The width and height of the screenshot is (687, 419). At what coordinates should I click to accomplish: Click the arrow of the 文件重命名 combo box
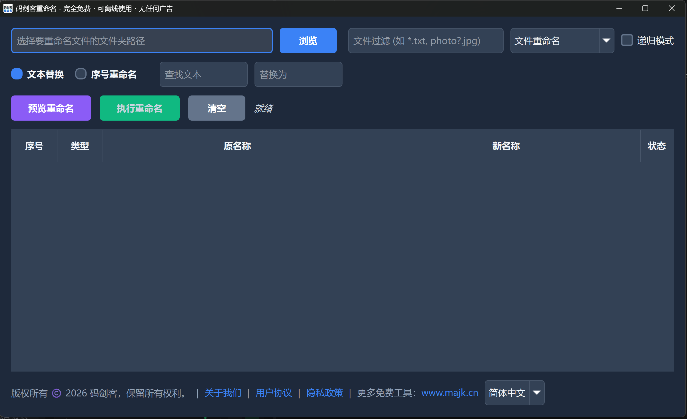point(606,41)
